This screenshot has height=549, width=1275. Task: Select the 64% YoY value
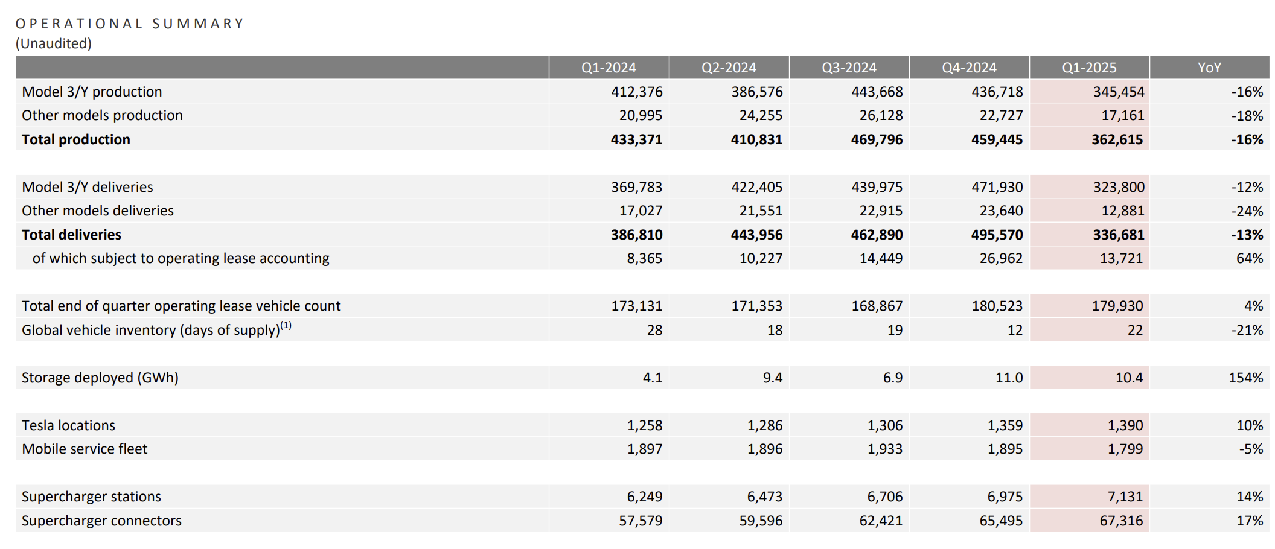pos(1250,258)
